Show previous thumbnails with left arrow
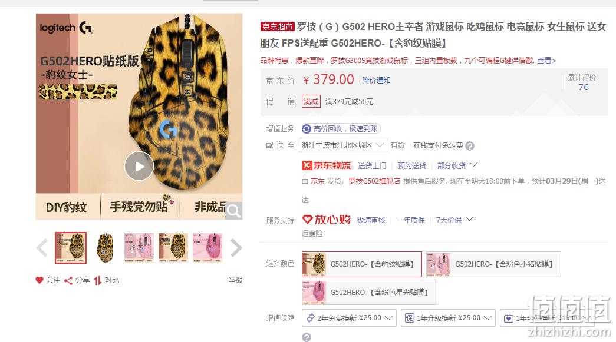Screen dimensions: 616x342 point(42,247)
